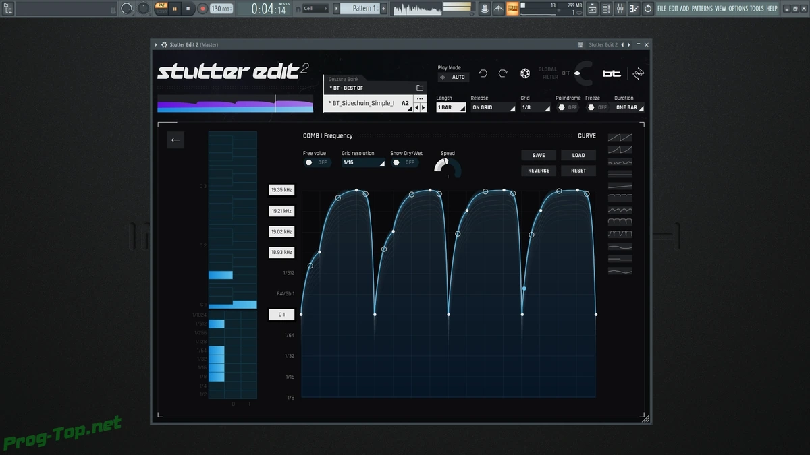Image resolution: width=810 pixels, height=455 pixels.
Task: Click the dice randomize icon
Action: click(525, 73)
